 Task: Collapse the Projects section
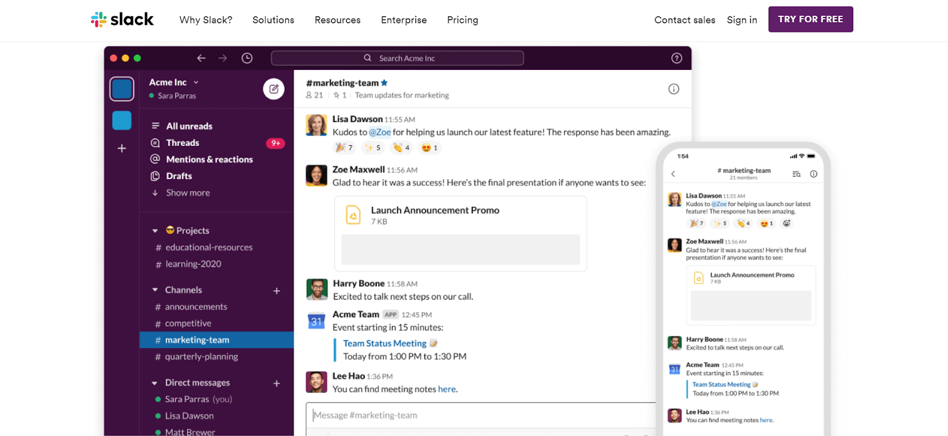click(x=155, y=231)
